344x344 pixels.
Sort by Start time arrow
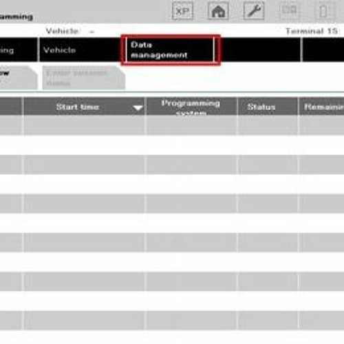[138, 108]
